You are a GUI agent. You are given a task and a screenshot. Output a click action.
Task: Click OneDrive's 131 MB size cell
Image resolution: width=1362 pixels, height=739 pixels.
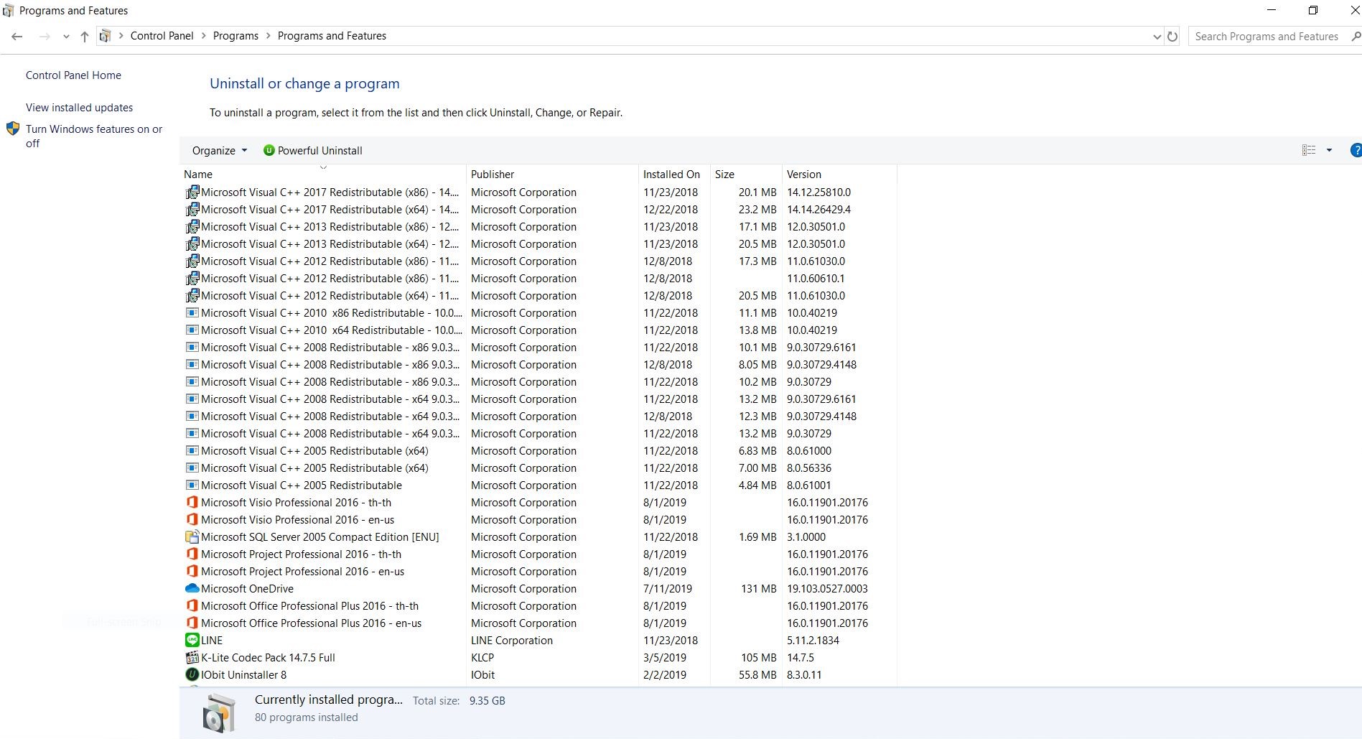pyautogui.click(x=758, y=588)
